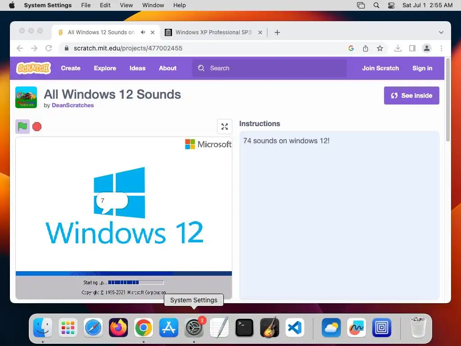
Task: Open the File menu
Action: pos(86,5)
